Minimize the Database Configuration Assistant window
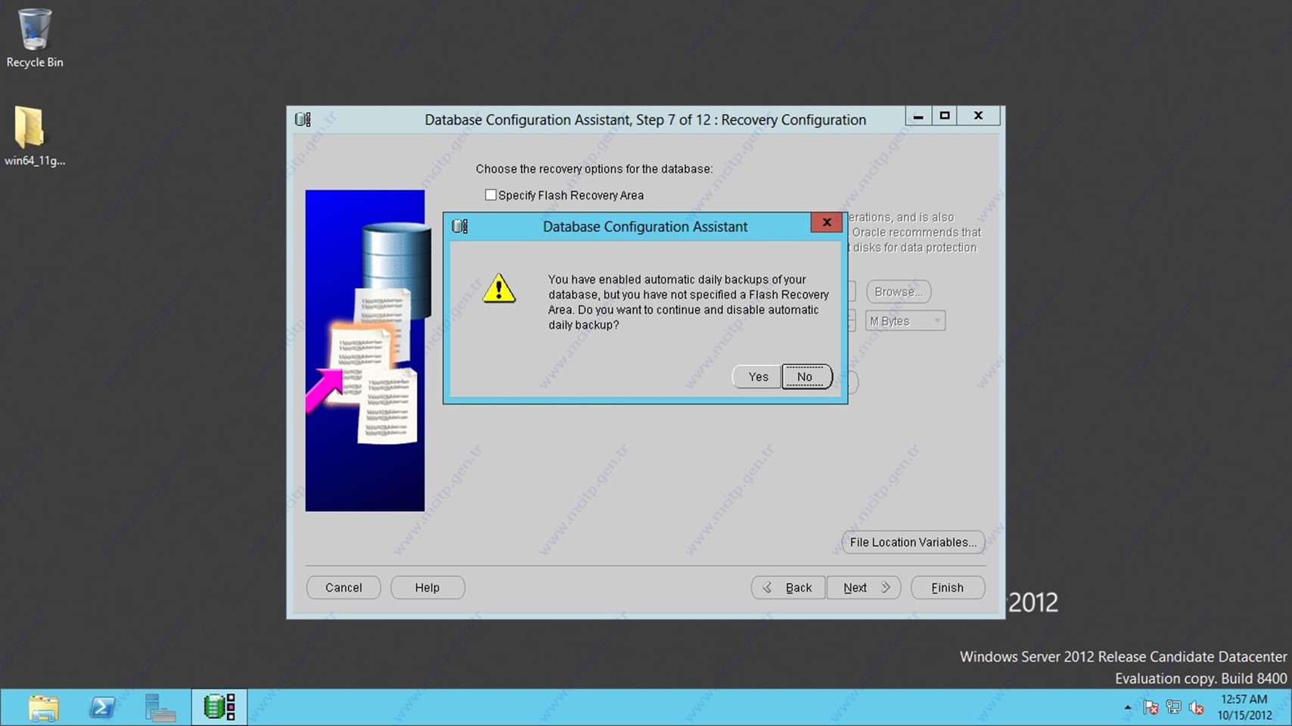1292x726 pixels. click(918, 116)
